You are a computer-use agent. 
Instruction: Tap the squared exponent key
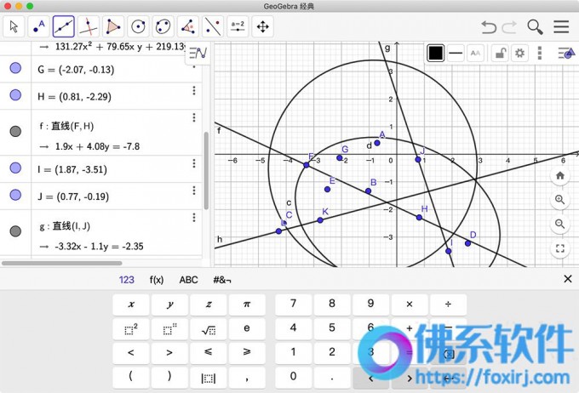coord(131,329)
